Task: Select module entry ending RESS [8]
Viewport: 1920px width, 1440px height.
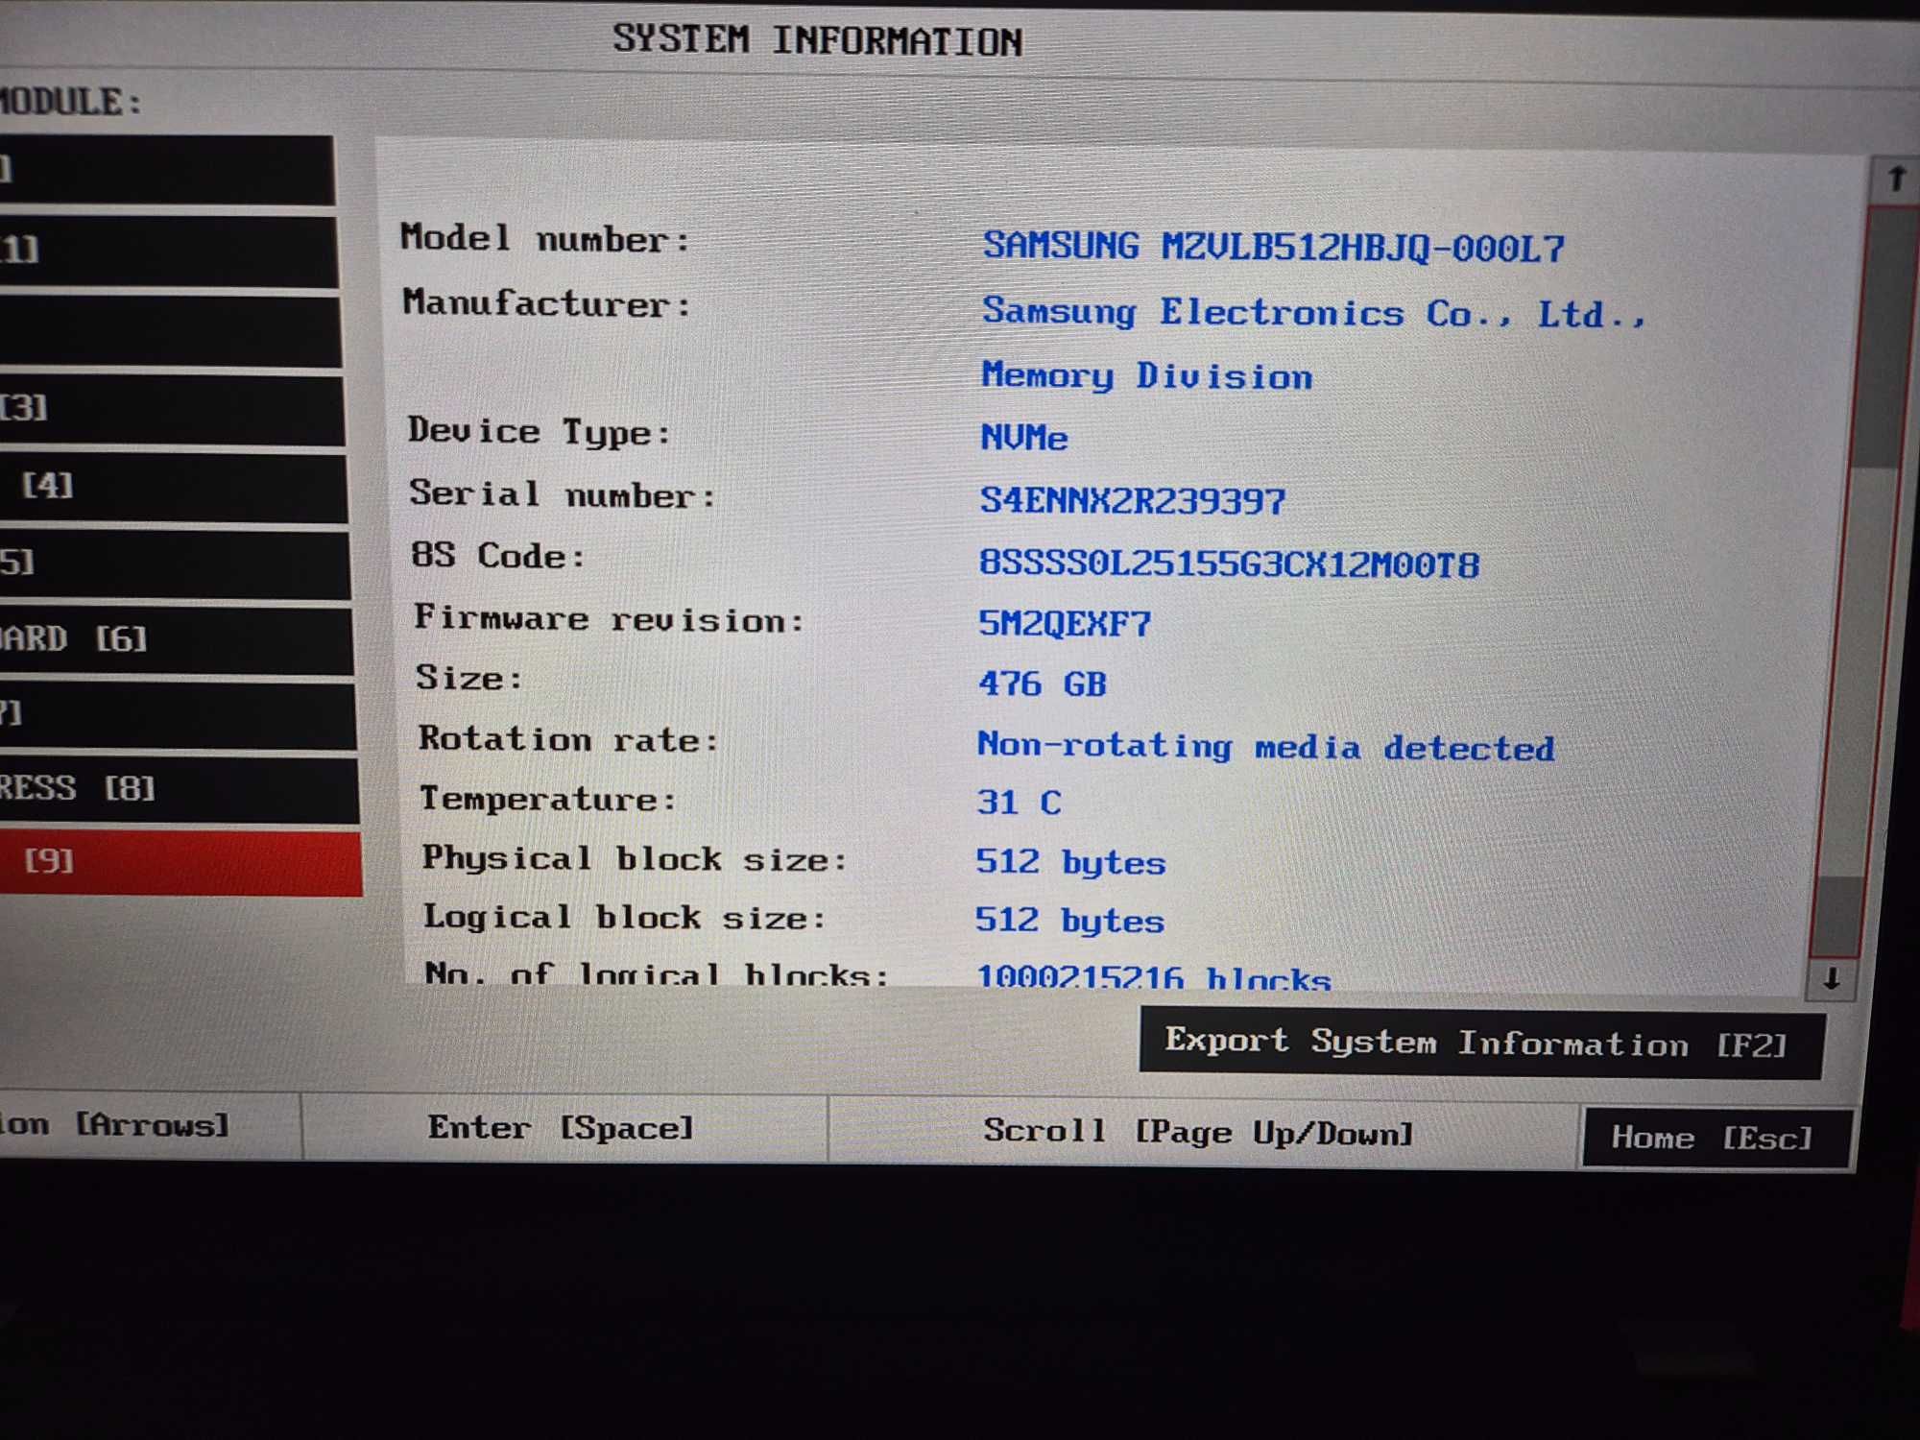Action: coord(180,790)
